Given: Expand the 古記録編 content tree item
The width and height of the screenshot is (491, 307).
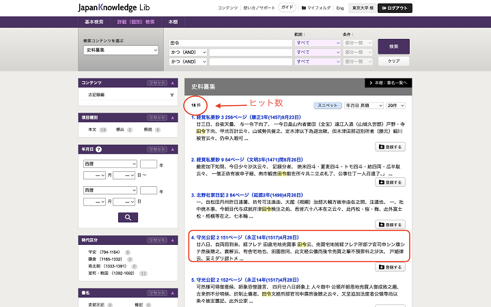Looking at the screenshot, I should pyautogui.click(x=171, y=95).
